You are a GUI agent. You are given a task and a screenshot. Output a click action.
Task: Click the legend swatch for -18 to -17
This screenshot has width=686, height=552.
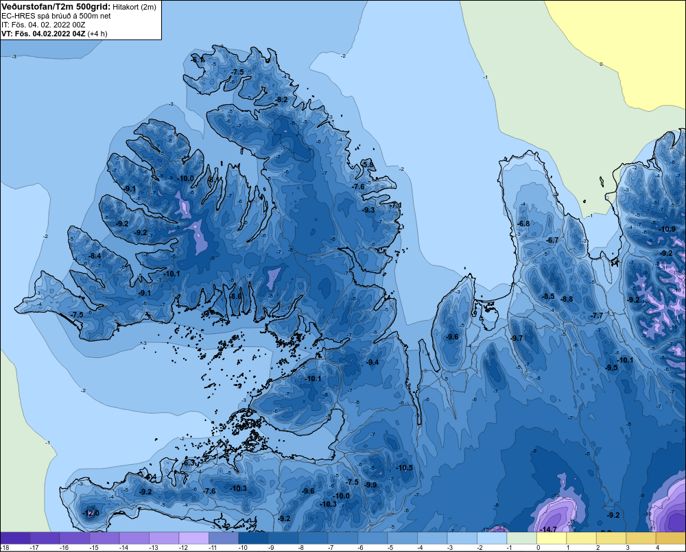click(x=15, y=538)
